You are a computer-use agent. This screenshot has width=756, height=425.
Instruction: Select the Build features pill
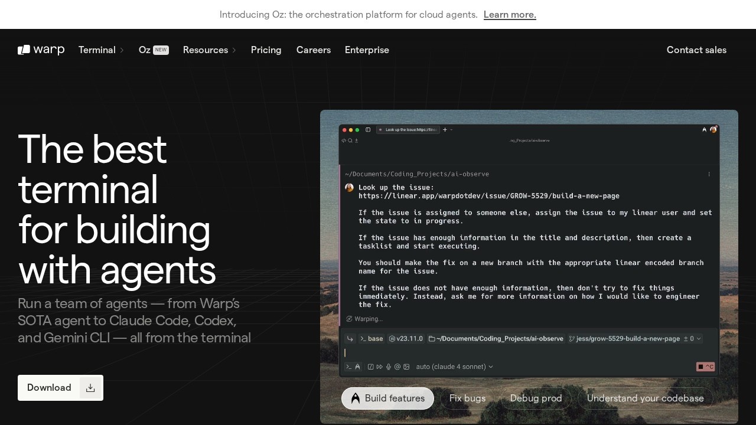387,398
